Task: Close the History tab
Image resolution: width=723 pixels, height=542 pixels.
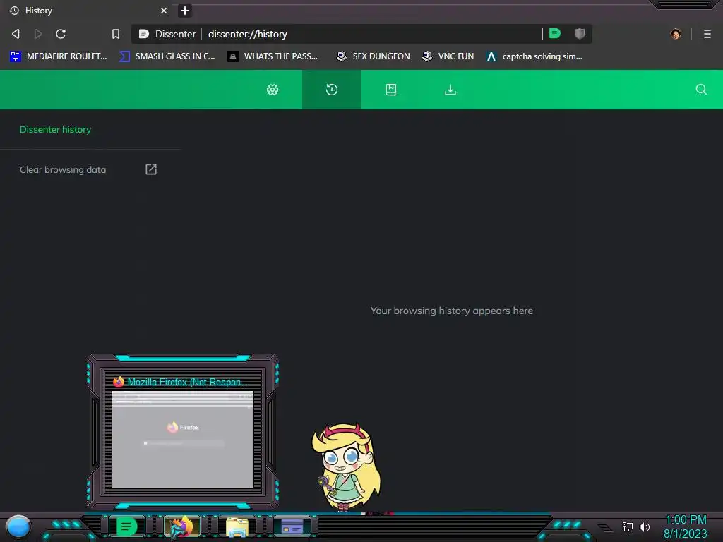Action: click(x=164, y=10)
